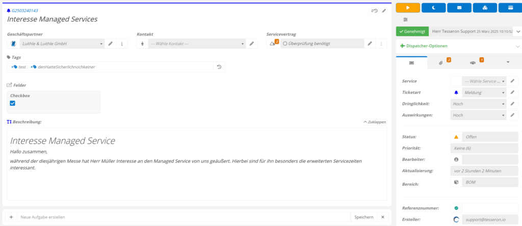
Task: Click the filter settings sliders icon
Action: pyautogui.click(x=405, y=20)
